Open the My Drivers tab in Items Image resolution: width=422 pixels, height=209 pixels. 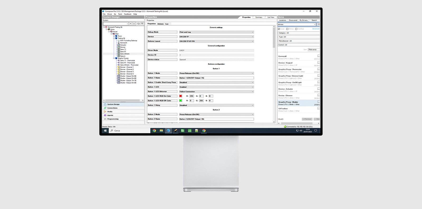tap(303, 20)
